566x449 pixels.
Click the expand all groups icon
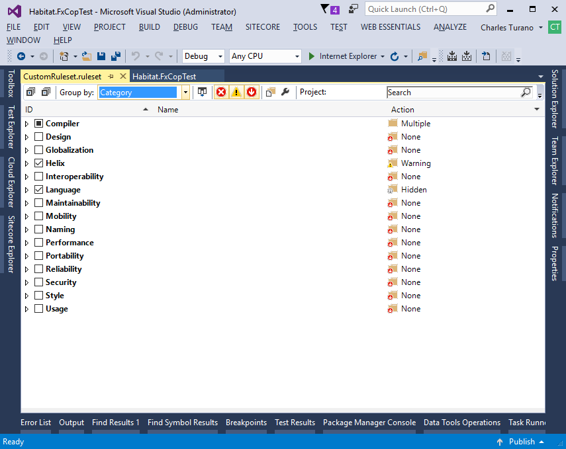pyautogui.click(x=31, y=93)
